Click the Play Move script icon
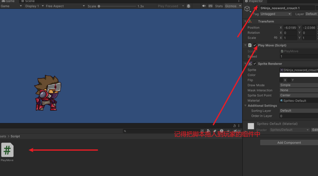The height and width of the screenshot is (176, 318). tap(250, 45)
